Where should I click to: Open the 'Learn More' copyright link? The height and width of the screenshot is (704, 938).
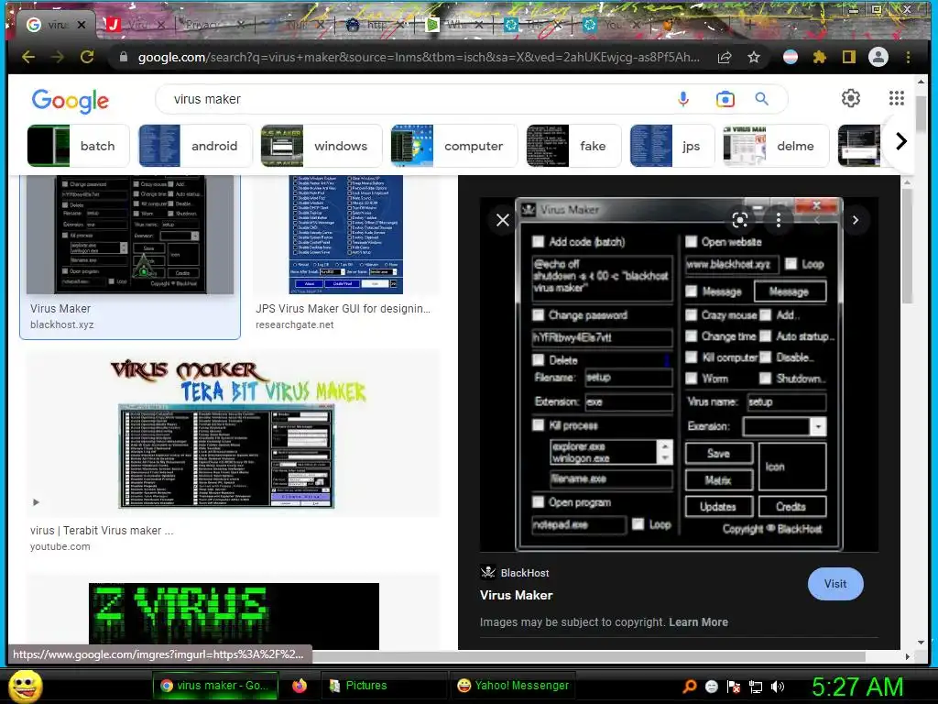698,622
